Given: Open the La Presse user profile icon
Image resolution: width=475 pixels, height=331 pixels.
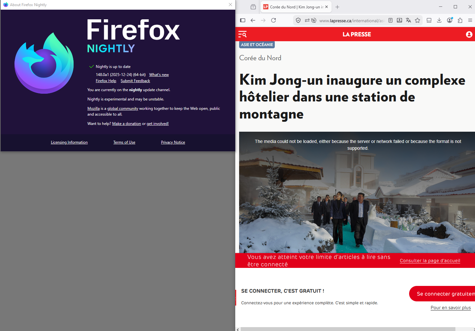Looking at the screenshot, I should [469, 34].
